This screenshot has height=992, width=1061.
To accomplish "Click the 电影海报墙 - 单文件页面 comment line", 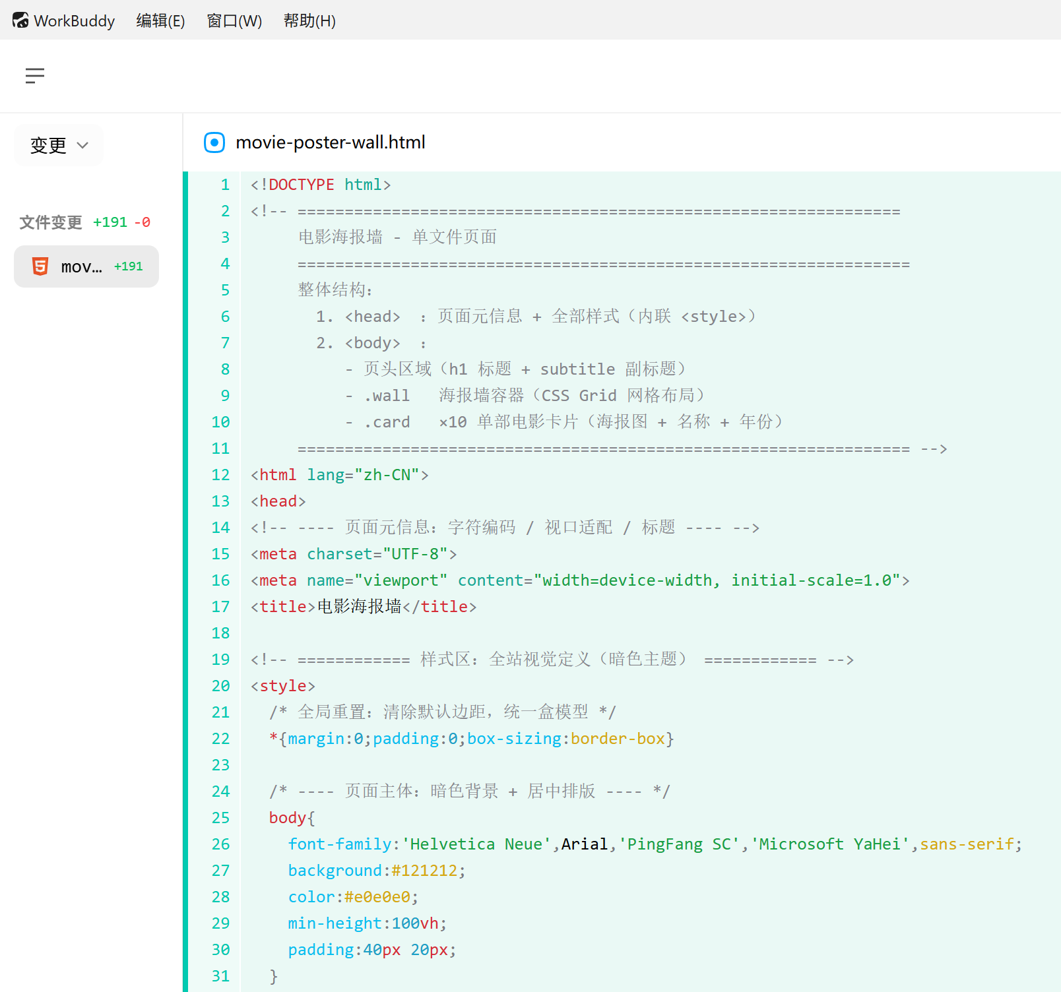I will tap(397, 237).
